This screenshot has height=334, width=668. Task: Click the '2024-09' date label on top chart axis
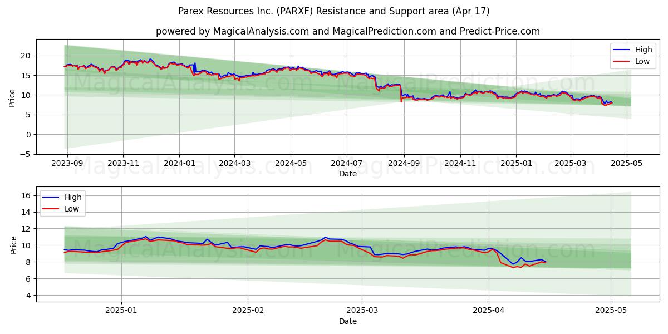pos(404,165)
